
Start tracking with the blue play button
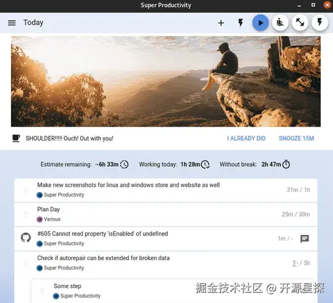coord(260,23)
